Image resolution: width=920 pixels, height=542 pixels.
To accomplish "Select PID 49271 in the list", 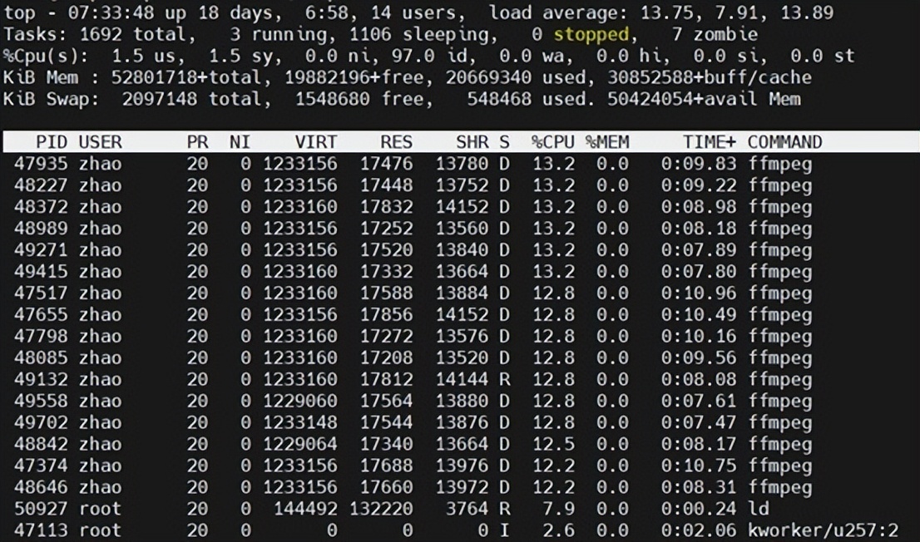I will (x=41, y=250).
